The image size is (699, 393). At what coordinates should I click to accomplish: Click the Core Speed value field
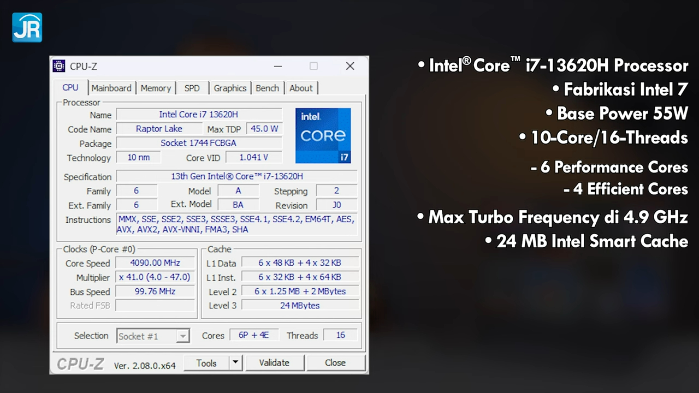(x=155, y=263)
